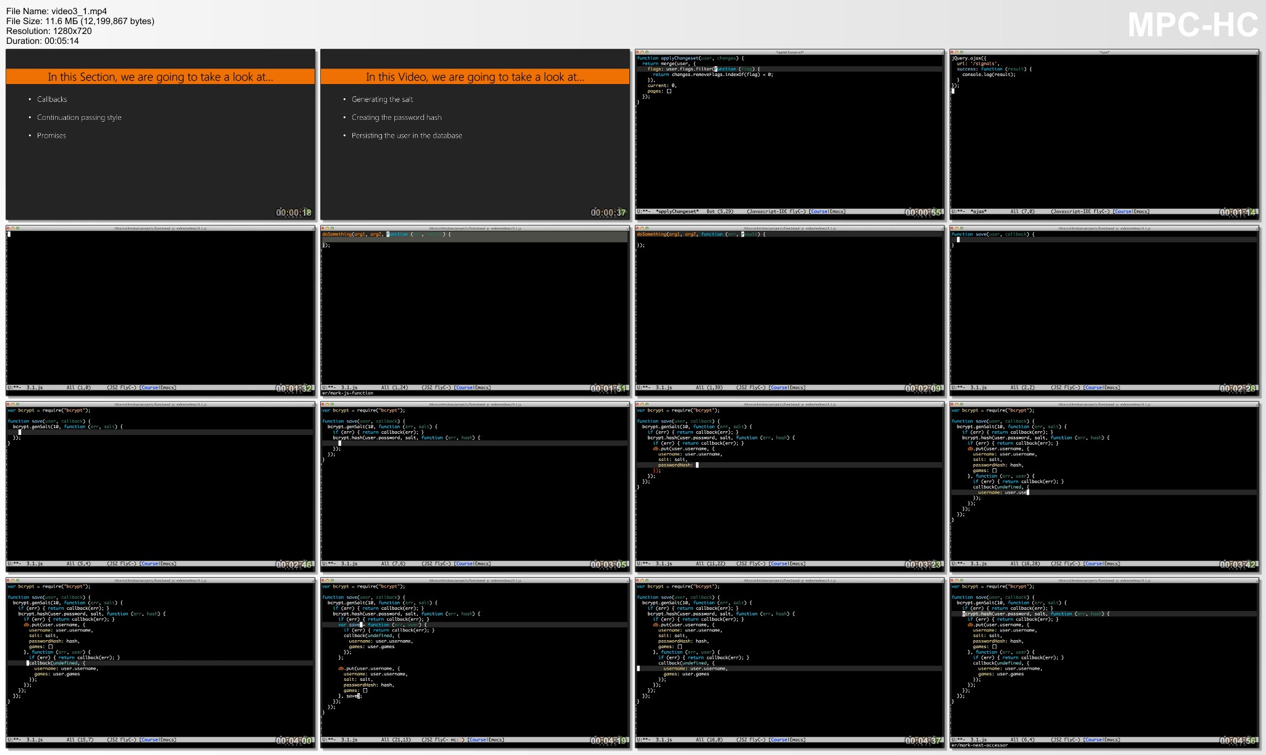Select the 'Creating the password hash' bullet
Viewport: 1266px width, 755px height.
tap(396, 117)
